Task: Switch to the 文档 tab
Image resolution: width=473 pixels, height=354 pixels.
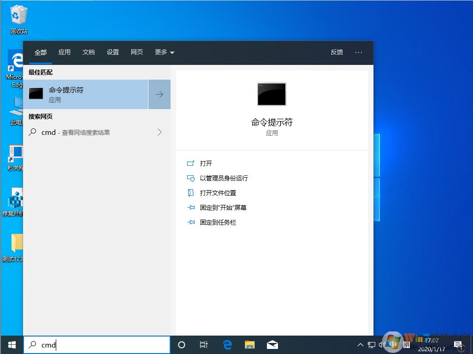Action: coord(89,52)
